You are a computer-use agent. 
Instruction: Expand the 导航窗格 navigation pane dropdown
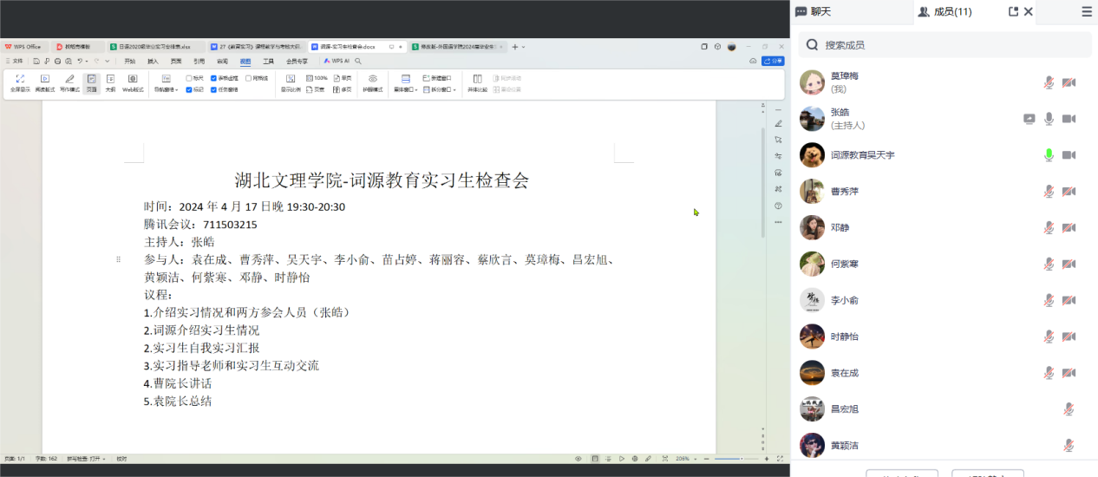tap(166, 89)
